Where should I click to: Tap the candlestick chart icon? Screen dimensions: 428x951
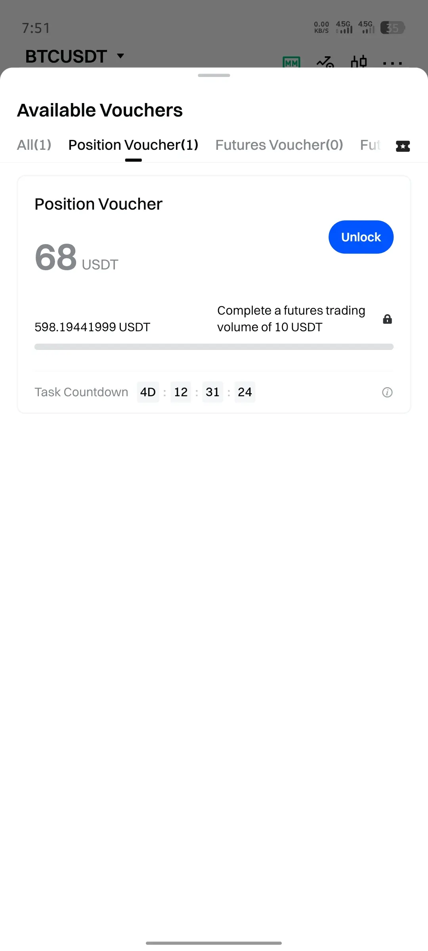coord(359,62)
